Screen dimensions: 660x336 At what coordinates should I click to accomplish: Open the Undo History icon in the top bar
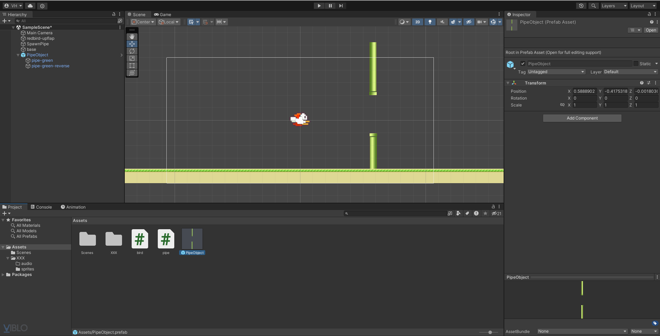(x=581, y=6)
